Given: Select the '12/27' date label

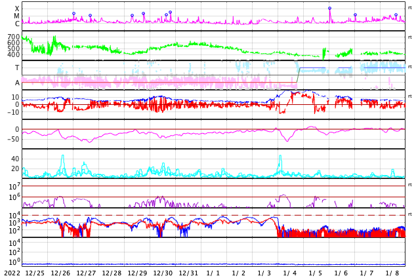Looking at the screenshot, I should 86,273.
